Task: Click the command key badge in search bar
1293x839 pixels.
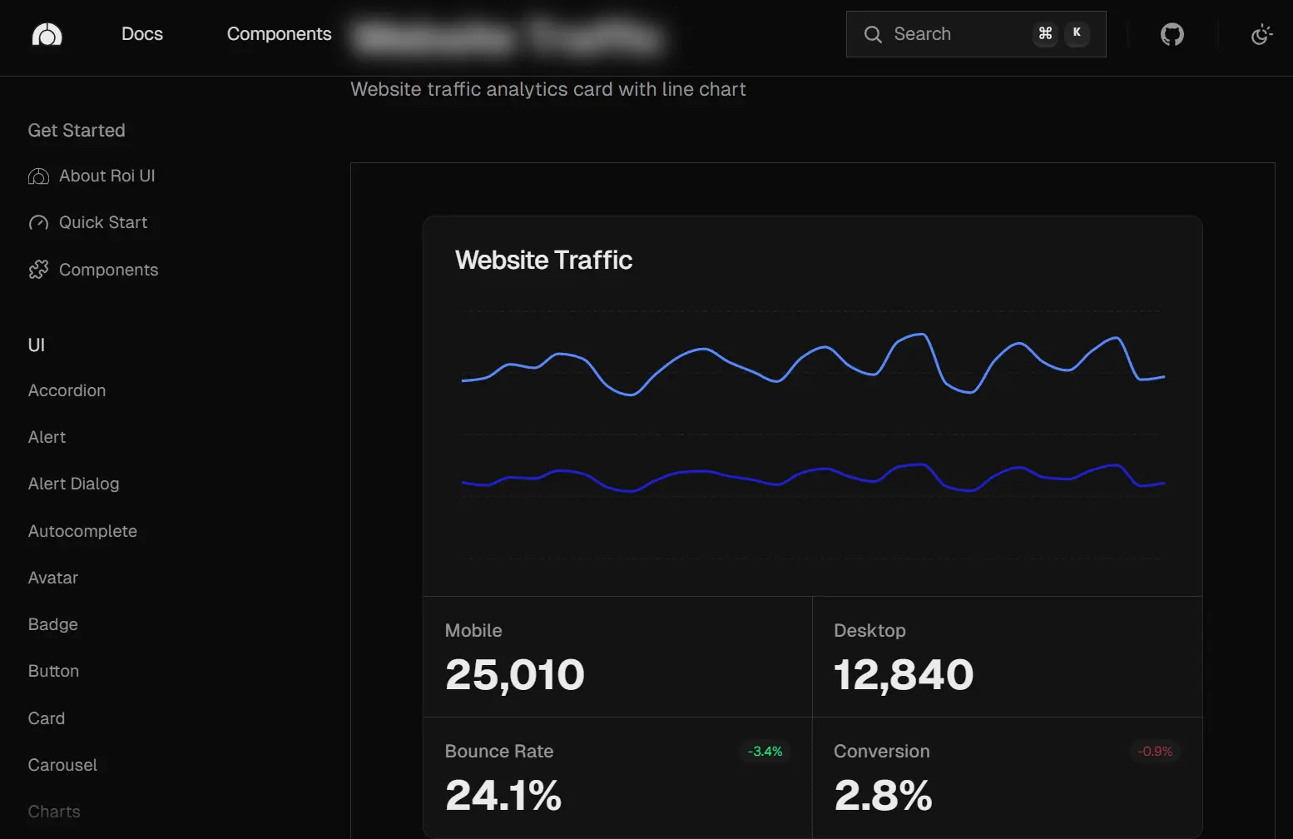Action: coord(1045,34)
